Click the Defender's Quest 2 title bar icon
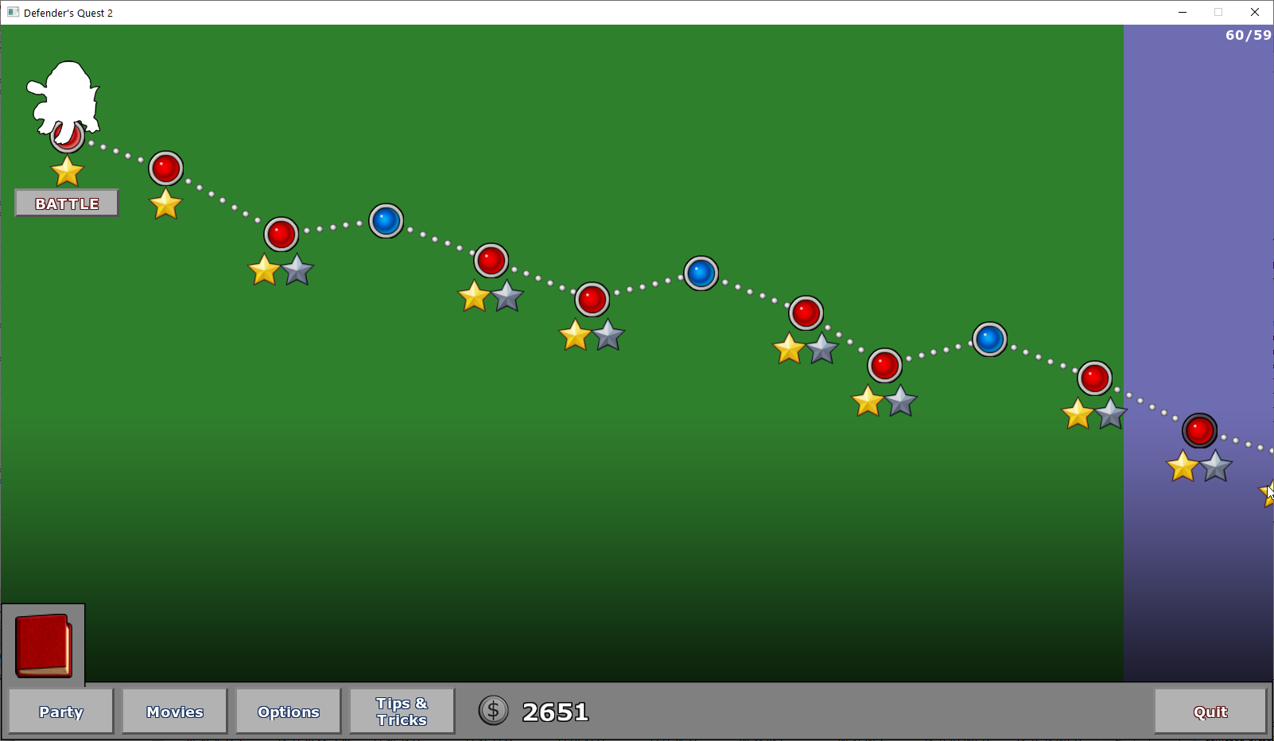Screen dimensions: 1274x741 (13, 13)
